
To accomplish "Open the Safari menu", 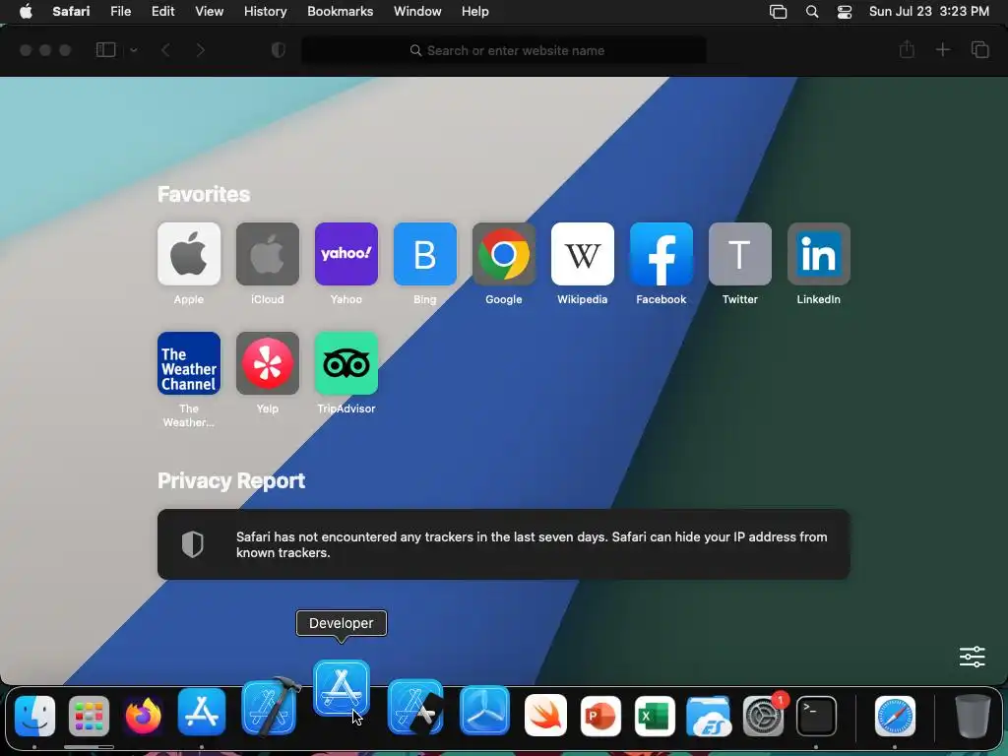I will click(x=71, y=12).
